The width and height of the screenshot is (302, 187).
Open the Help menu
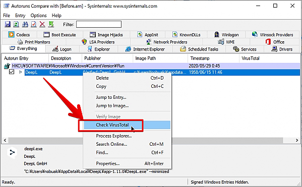tap(56, 16)
